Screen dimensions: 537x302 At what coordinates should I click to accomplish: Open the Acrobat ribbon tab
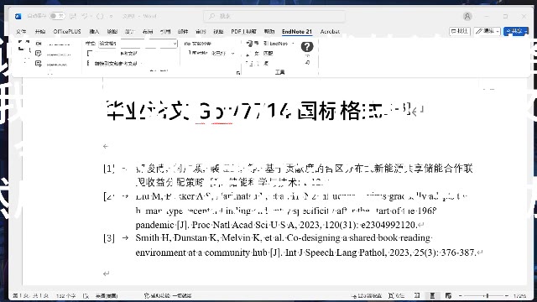coord(330,32)
